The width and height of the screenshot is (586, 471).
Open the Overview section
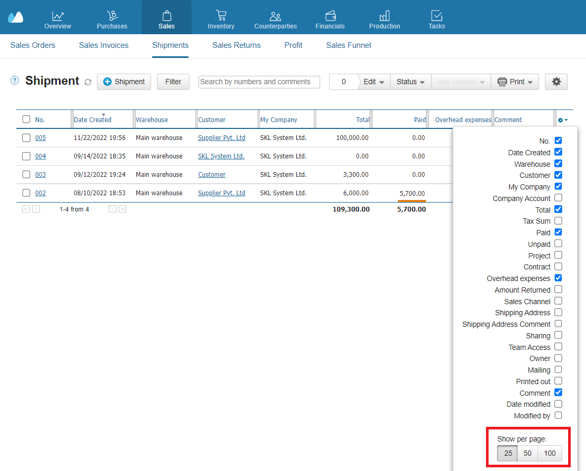click(57, 20)
